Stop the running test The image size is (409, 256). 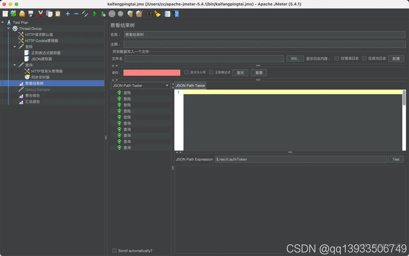click(x=112, y=14)
